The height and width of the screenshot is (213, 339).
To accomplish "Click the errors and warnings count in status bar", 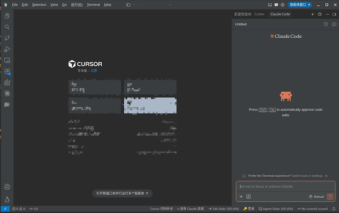I will pos(19,209).
